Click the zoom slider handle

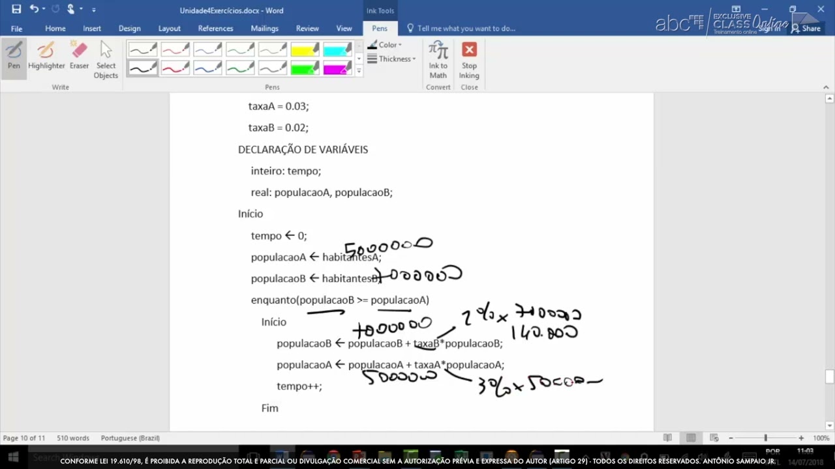pyautogui.click(x=766, y=438)
